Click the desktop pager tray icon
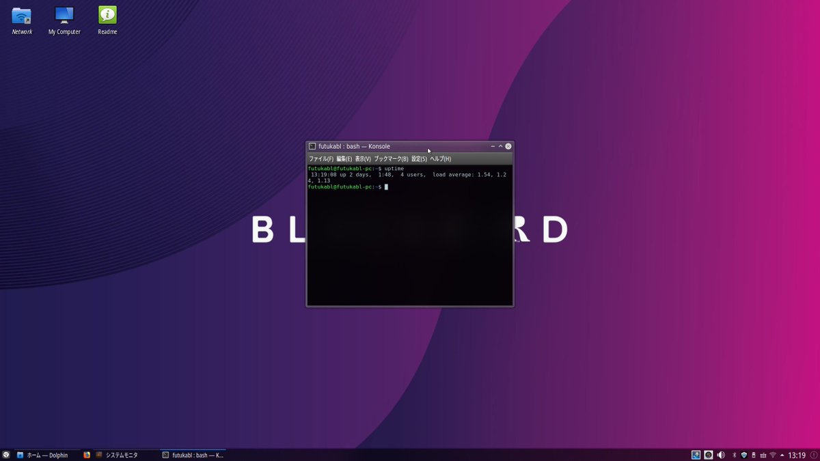This screenshot has width=820, height=461. [696, 455]
